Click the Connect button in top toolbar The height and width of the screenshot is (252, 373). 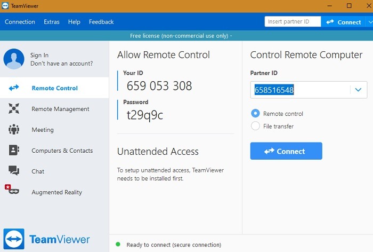pos(344,22)
